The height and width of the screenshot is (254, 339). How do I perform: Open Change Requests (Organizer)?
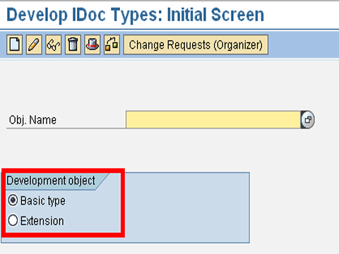click(x=196, y=44)
